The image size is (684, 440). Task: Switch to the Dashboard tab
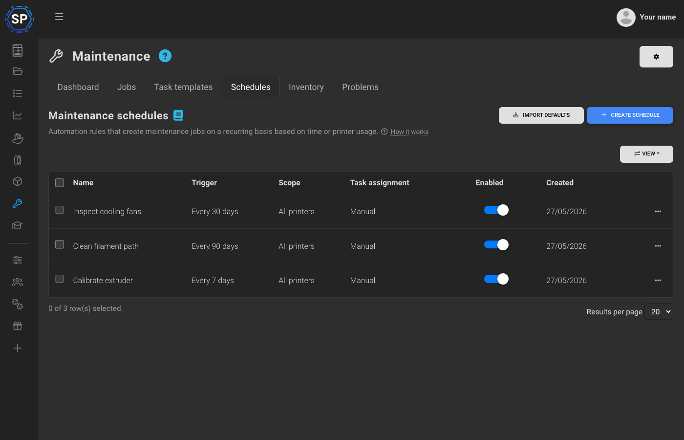[78, 87]
